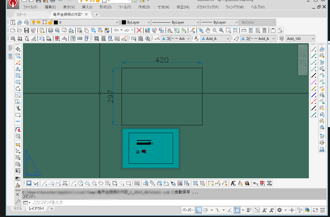Switch to the スタート tab
Screen dimensions: 330x217
coord(21,15)
